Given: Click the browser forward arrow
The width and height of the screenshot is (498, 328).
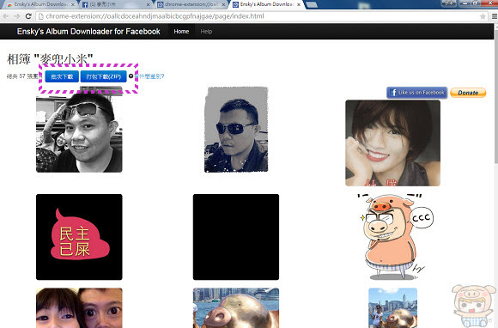Looking at the screenshot, I should coord(17,16).
